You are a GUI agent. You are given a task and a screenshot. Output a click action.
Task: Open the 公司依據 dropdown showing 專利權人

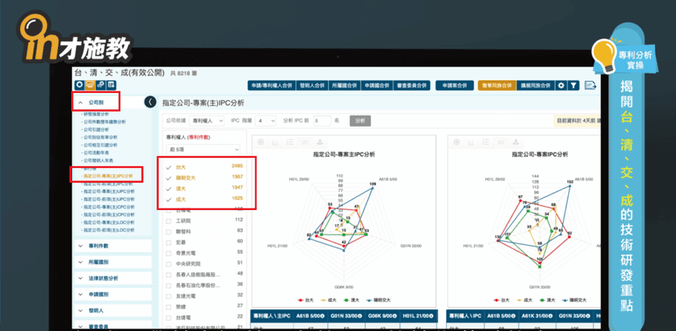(x=207, y=121)
